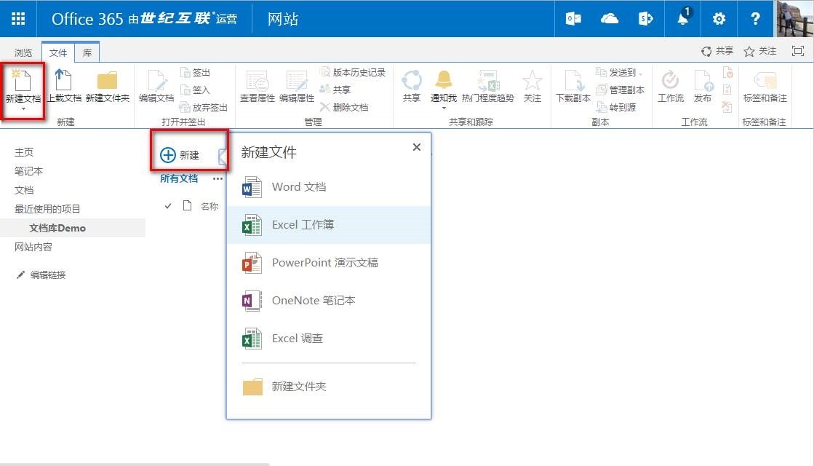Toggle full-screen focus content icon
The width and height of the screenshot is (814, 466).
797,51
